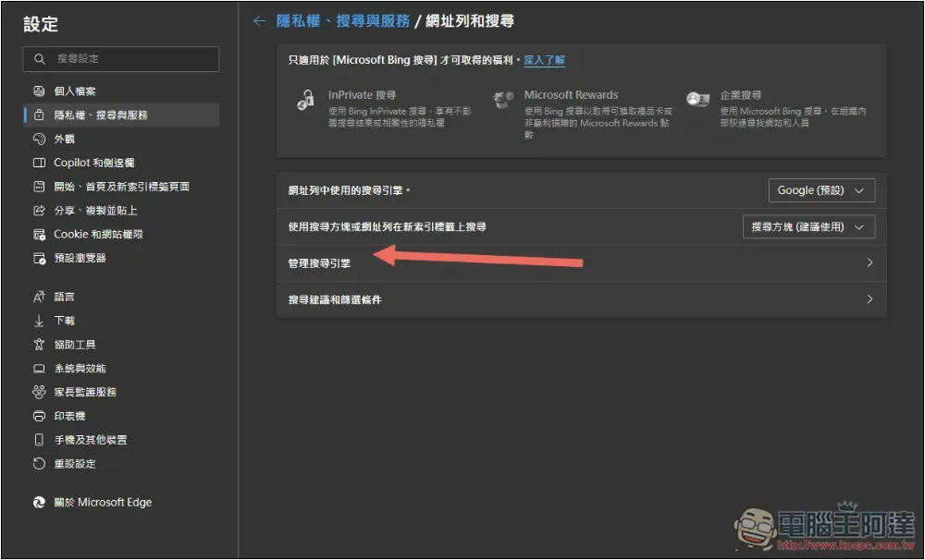Click the Microsoft Edge logo icon
Viewport: 925px width, 560px height.
(x=39, y=502)
